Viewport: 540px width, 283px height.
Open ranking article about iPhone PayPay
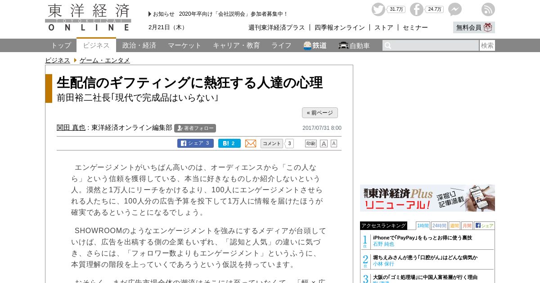tap(423, 238)
